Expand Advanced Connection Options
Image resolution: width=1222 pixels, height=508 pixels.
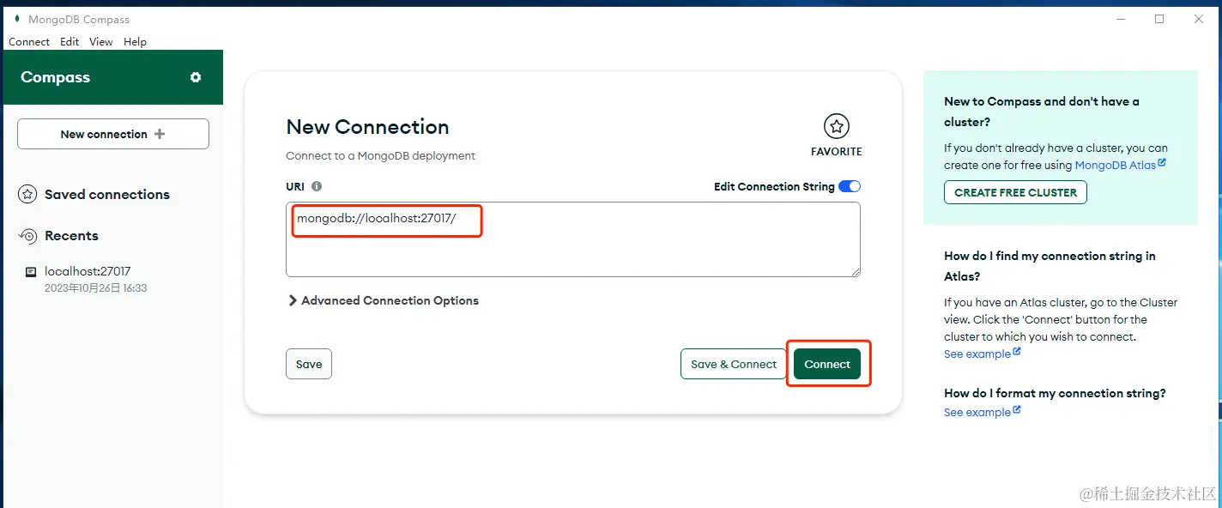point(383,300)
